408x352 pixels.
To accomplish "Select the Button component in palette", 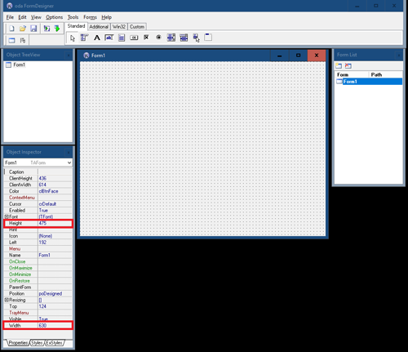I will point(134,38).
